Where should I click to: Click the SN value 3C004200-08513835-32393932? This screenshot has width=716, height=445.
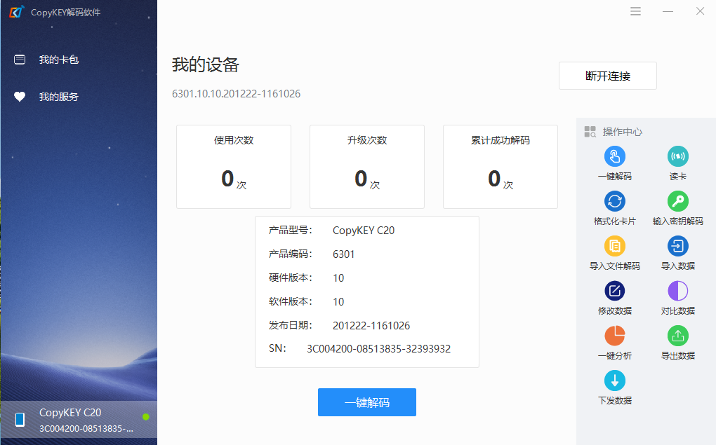pos(378,349)
